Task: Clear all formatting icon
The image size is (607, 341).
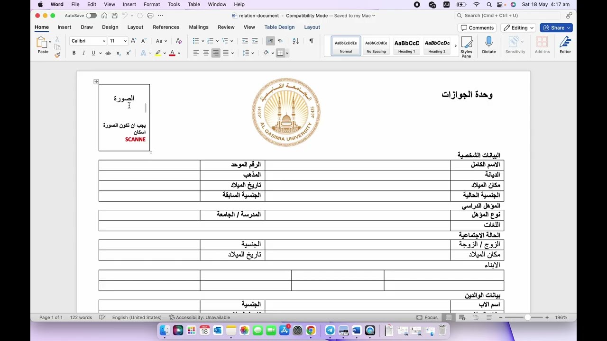Action: (179, 41)
